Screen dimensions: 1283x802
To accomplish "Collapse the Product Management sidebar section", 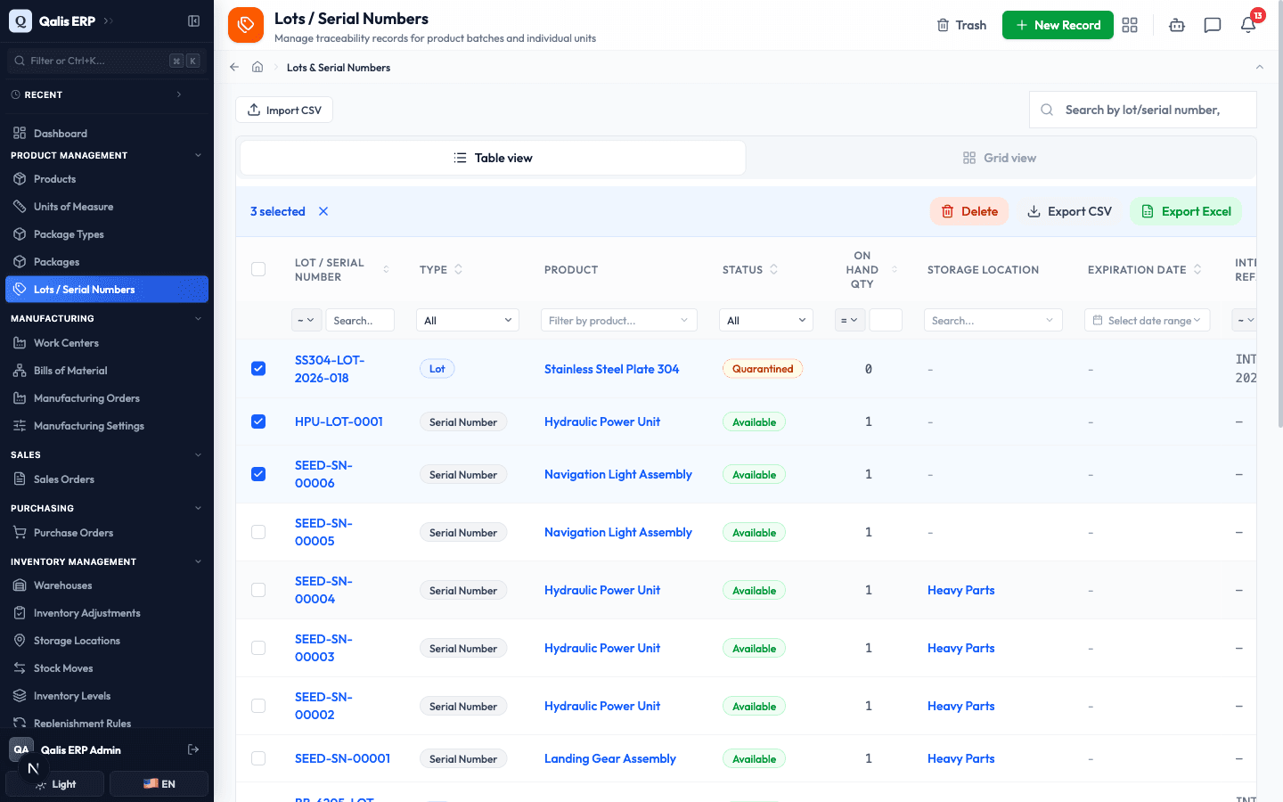I will tap(107, 155).
